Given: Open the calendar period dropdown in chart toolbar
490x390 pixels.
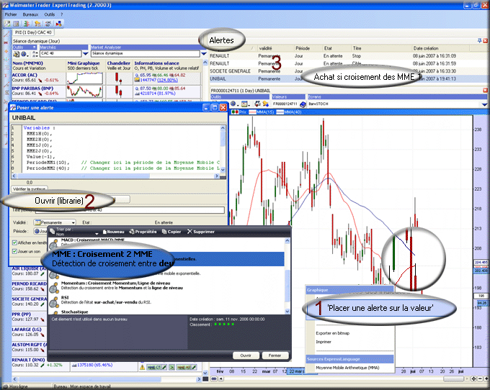Looking at the screenshot, I should [x=246, y=104].
